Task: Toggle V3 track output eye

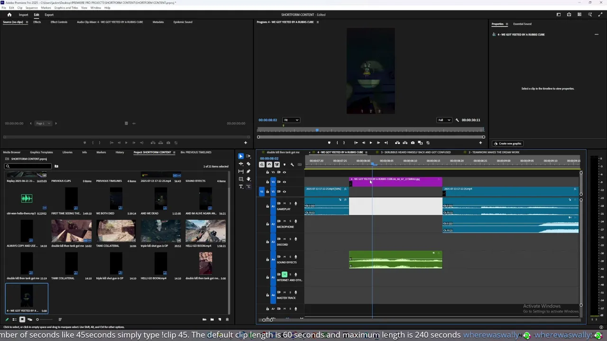Action: [285, 172]
